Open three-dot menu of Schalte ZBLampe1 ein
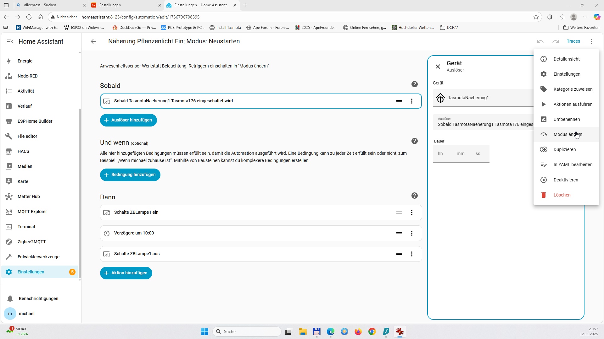This screenshot has height=339, width=604. pyautogui.click(x=411, y=213)
